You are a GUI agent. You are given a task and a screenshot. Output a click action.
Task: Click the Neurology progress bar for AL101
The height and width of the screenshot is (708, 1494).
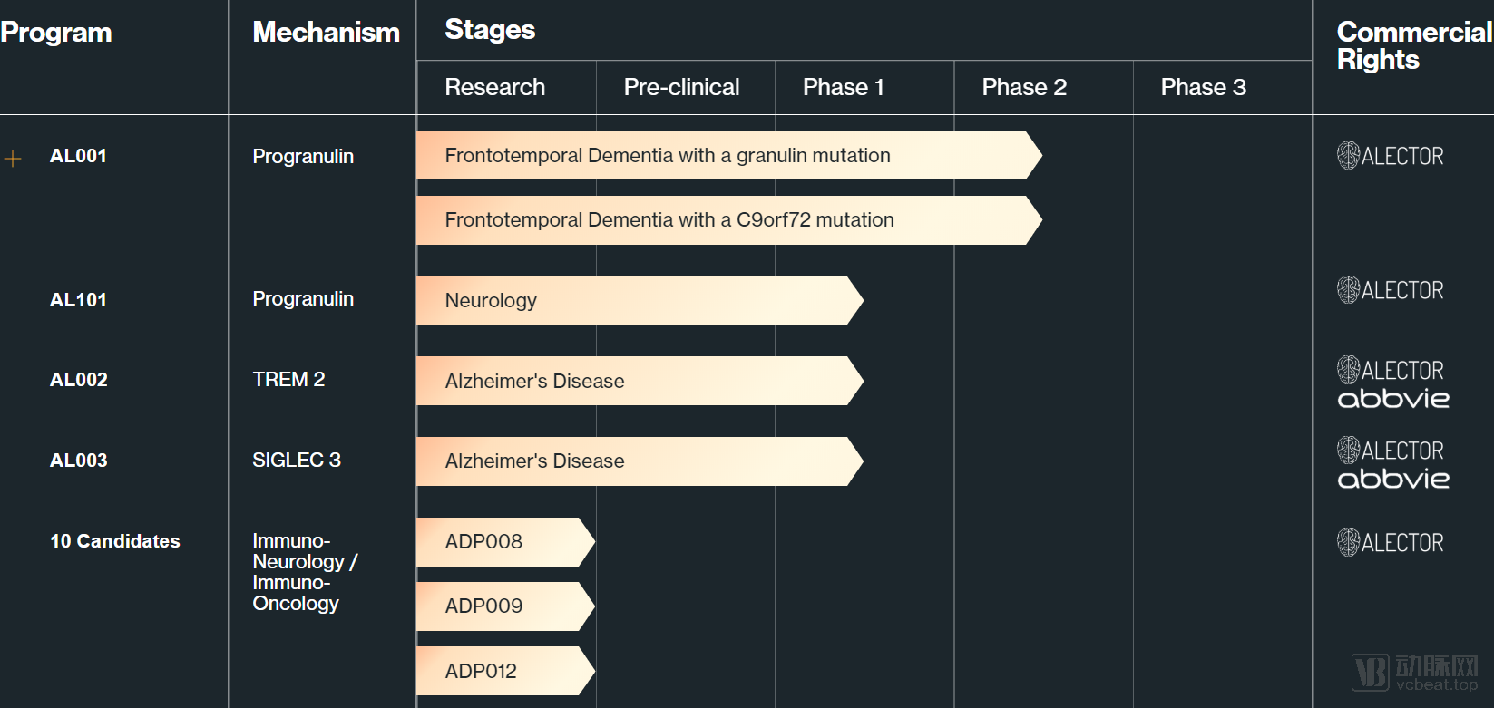click(640, 300)
